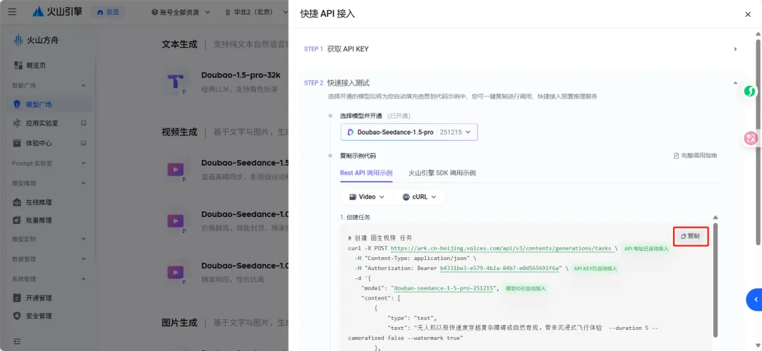The height and width of the screenshot is (351, 762).
Task: Copy the example code with 复制 button
Action: tap(691, 236)
